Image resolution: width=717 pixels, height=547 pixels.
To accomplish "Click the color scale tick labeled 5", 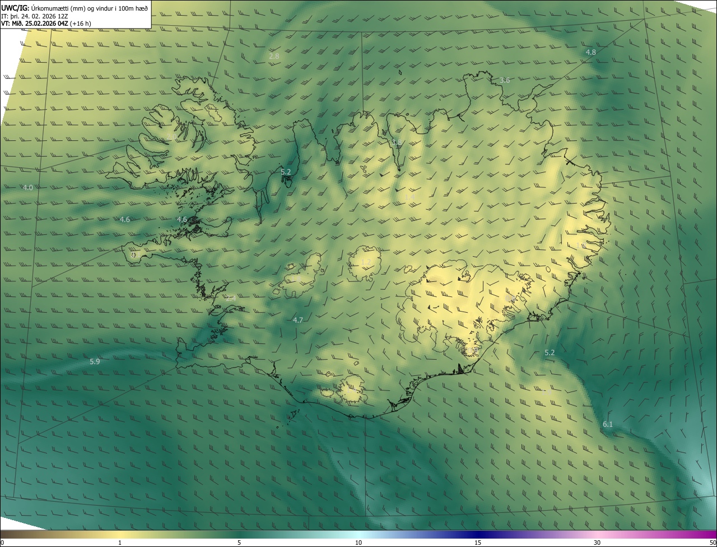I will (x=239, y=543).
